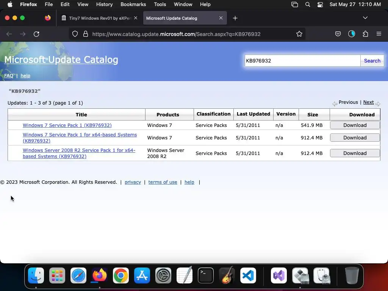Close the Microsoft Update Catalog tab
The image size is (388, 291).
(x=221, y=18)
